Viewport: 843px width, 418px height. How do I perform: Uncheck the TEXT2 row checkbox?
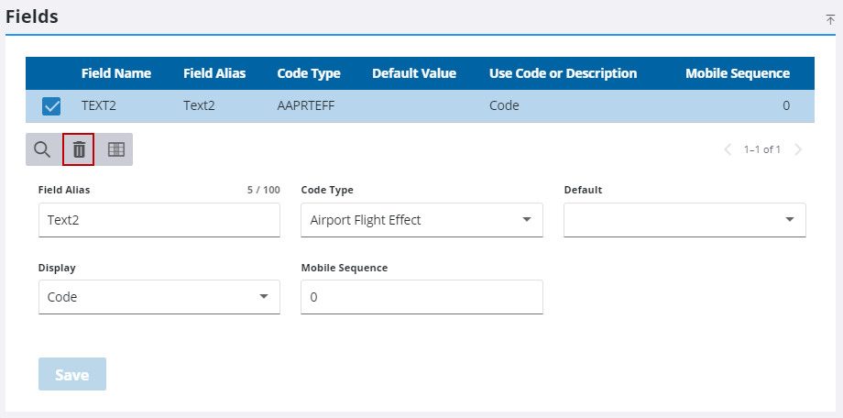click(51, 106)
